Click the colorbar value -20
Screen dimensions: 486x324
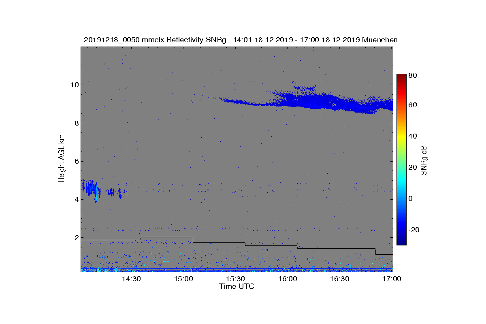tap(414, 230)
